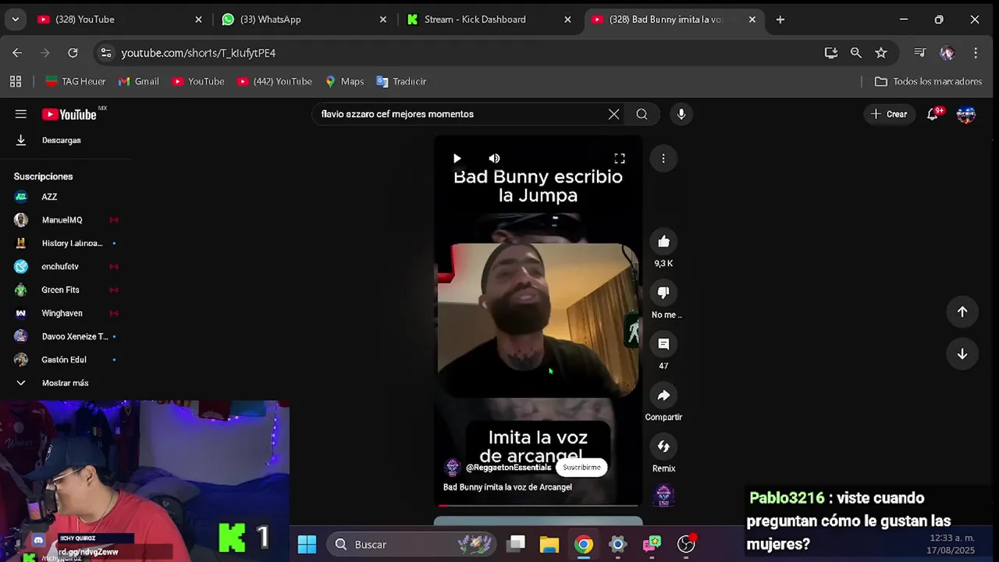The width and height of the screenshot is (999, 562).
Task: Open the Windows Start menu
Action: [x=308, y=544]
